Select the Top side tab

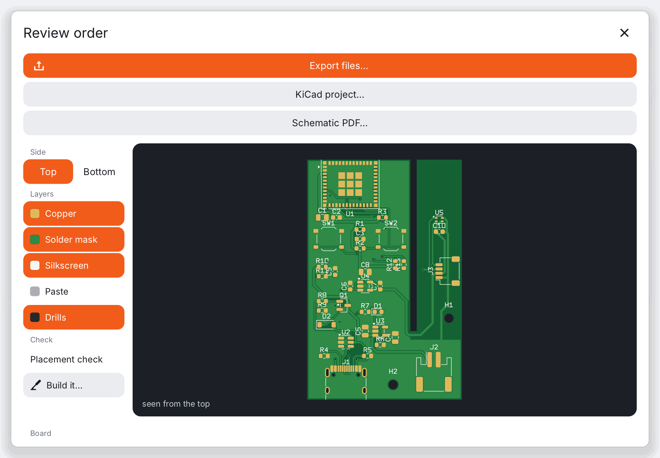tap(48, 171)
